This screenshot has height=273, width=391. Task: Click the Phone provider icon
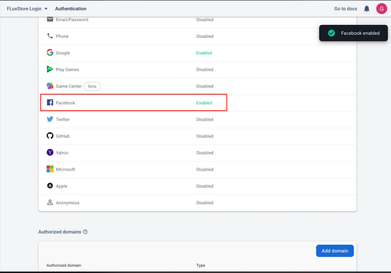coord(50,36)
